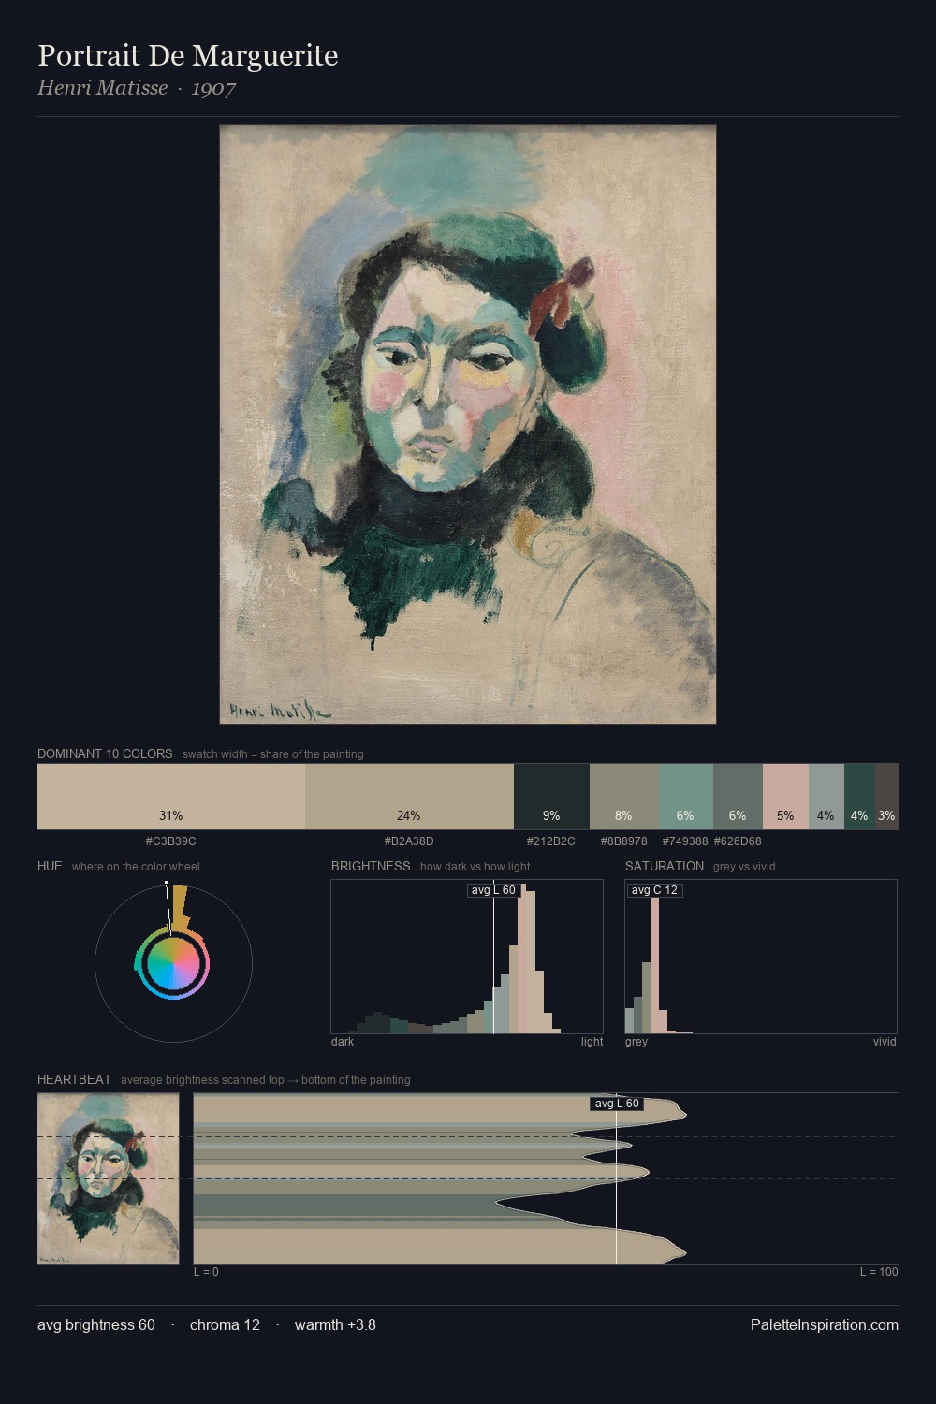Image resolution: width=936 pixels, height=1404 pixels.
Task: Click the small heartbeat painting thumbnail
Action: [108, 1178]
